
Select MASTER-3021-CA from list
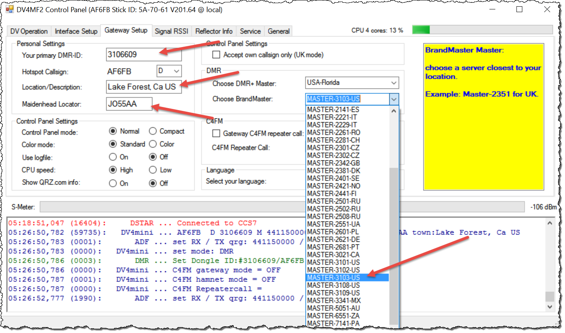point(347,255)
